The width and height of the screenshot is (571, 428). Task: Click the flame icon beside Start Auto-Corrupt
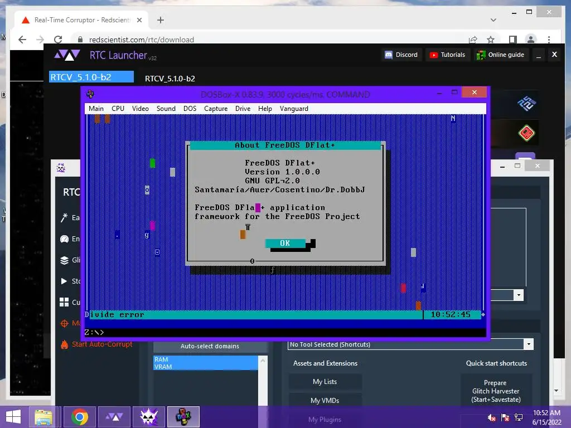tap(65, 344)
